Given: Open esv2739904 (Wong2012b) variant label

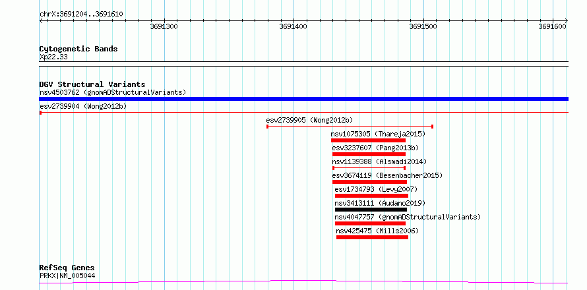Looking at the screenshot, I should [x=83, y=107].
